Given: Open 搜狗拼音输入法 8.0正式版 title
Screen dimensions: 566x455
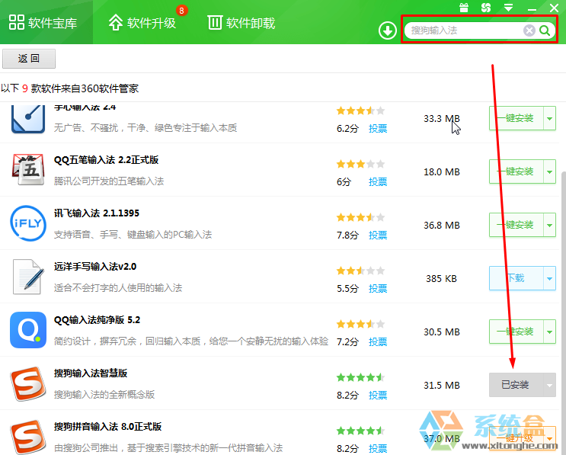Looking at the screenshot, I should [107, 427].
